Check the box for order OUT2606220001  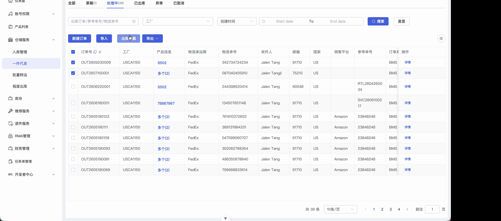click(73, 87)
